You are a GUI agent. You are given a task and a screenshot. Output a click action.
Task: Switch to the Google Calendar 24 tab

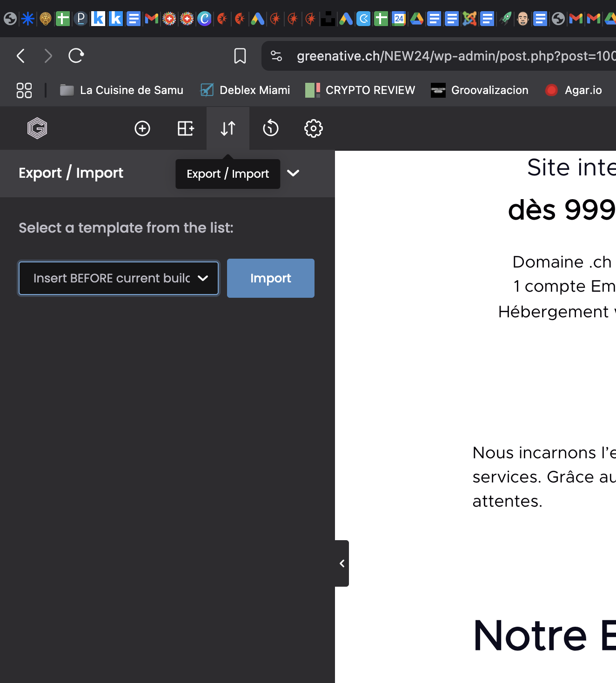click(399, 19)
